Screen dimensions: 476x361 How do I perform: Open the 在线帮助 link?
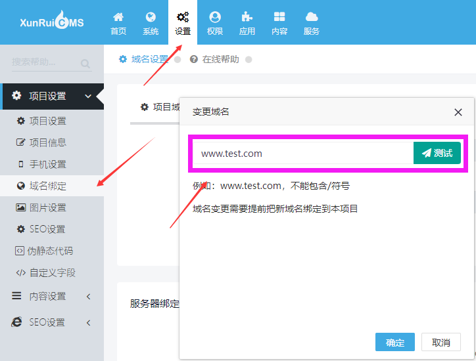click(220, 59)
